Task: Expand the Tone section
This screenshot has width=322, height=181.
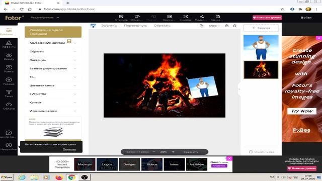Action: click(x=53, y=77)
